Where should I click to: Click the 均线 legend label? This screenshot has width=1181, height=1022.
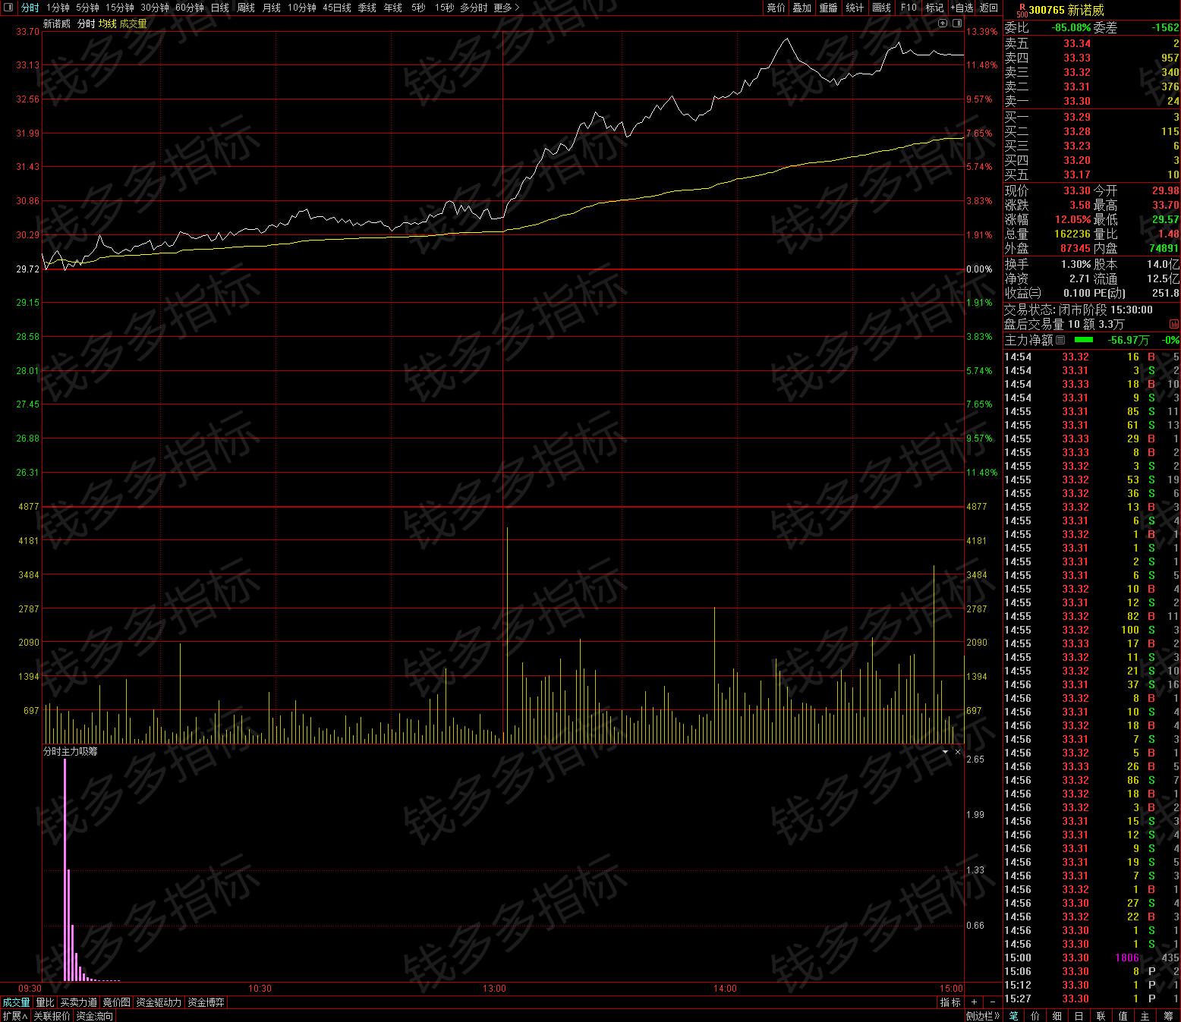point(108,24)
